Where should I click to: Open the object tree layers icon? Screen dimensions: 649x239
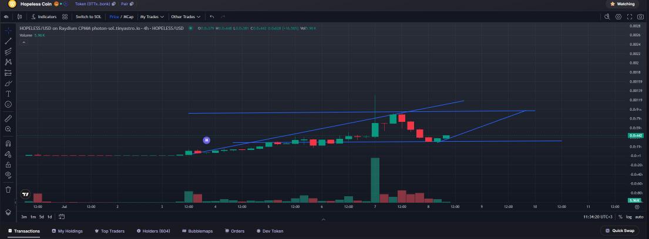[x=8, y=211]
